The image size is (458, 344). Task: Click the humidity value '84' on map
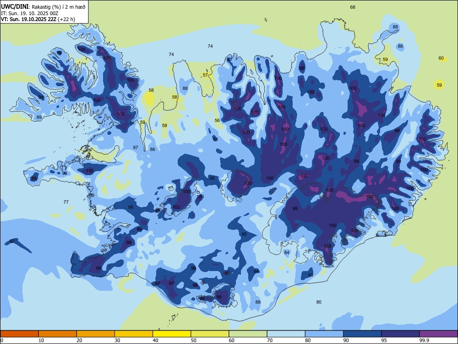tap(287, 252)
